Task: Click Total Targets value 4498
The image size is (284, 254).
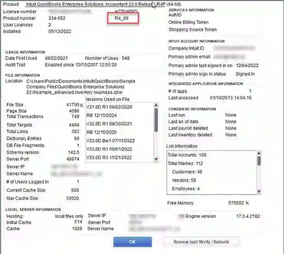Action: point(74,125)
